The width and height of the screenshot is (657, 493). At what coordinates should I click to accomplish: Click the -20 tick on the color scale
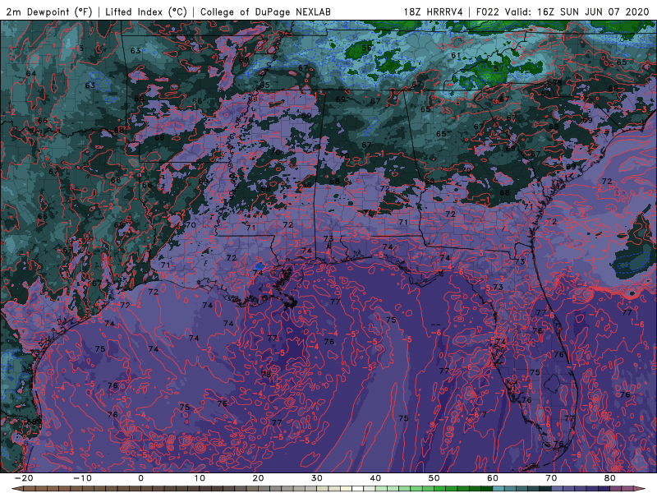[x=24, y=478]
